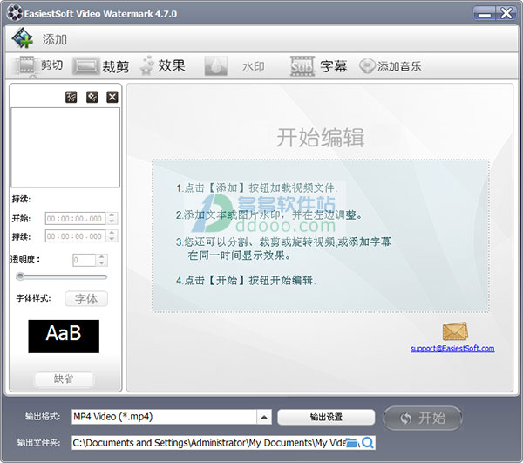523x463 pixels.
Task: Open the 裁剪 crop tool
Action: click(x=101, y=66)
